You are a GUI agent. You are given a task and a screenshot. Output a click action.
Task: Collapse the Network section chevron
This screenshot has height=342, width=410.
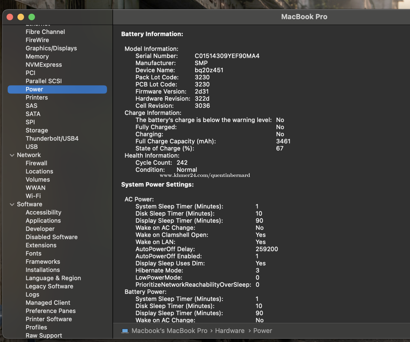click(12, 155)
